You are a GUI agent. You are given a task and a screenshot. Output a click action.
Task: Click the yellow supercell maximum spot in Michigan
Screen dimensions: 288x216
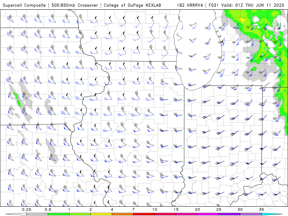(243, 20)
